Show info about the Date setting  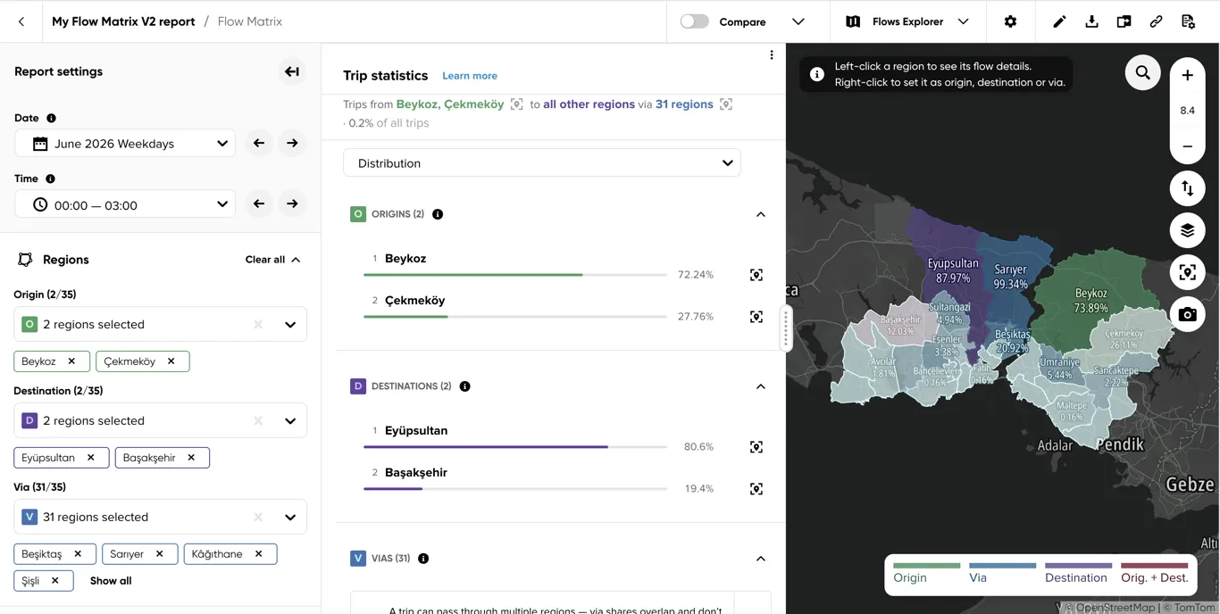[51, 118]
